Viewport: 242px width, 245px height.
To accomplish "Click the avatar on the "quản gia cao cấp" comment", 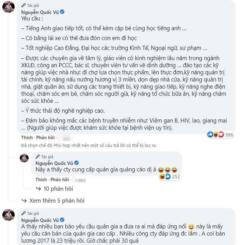I will point(8,215).
